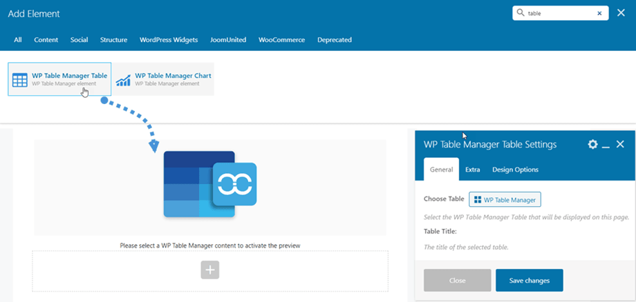Show the JoomUnited element category
The height and width of the screenshot is (302, 636).
(x=228, y=40)
